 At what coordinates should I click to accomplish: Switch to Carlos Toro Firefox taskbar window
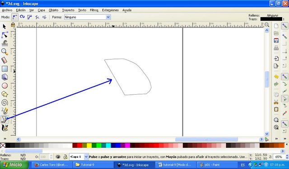52,165
